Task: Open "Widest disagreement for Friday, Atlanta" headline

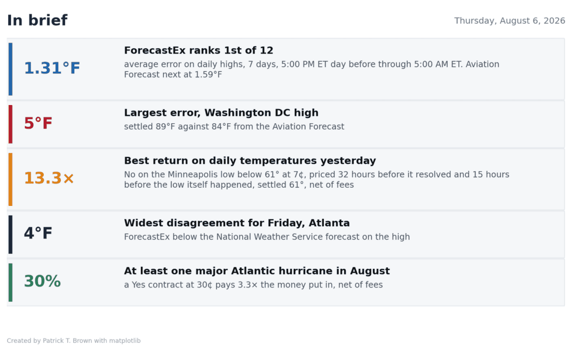Action: tap(237, 223)
